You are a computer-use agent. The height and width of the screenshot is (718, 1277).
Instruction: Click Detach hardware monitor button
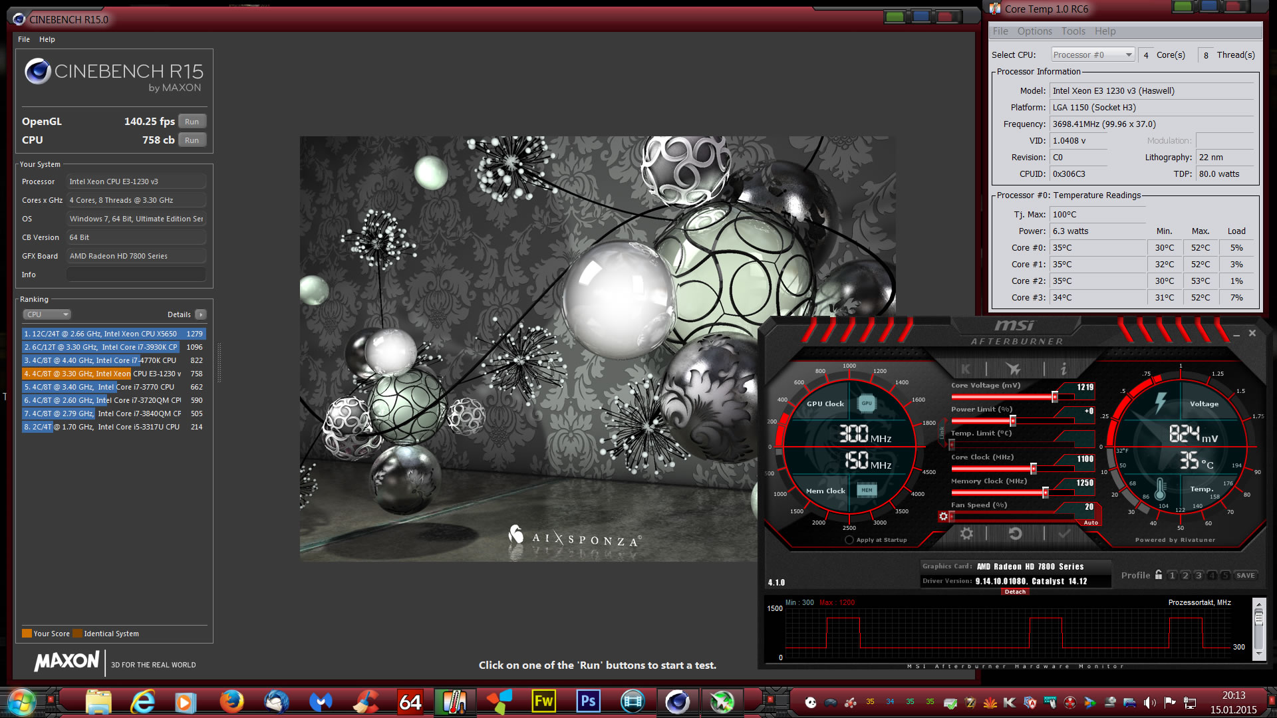click(1015, 592)
